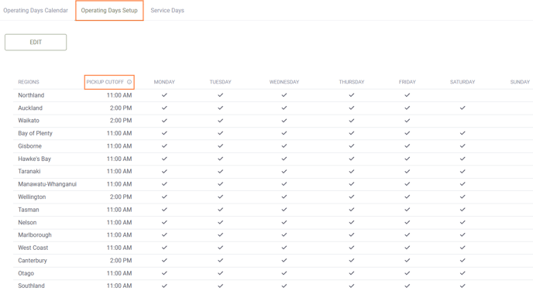Click the TUESDAY column header
The height and width of the screenshot is (294, 533).
(220, 82)
